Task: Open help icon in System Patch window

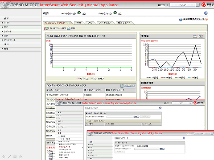Action: [160, 108]
